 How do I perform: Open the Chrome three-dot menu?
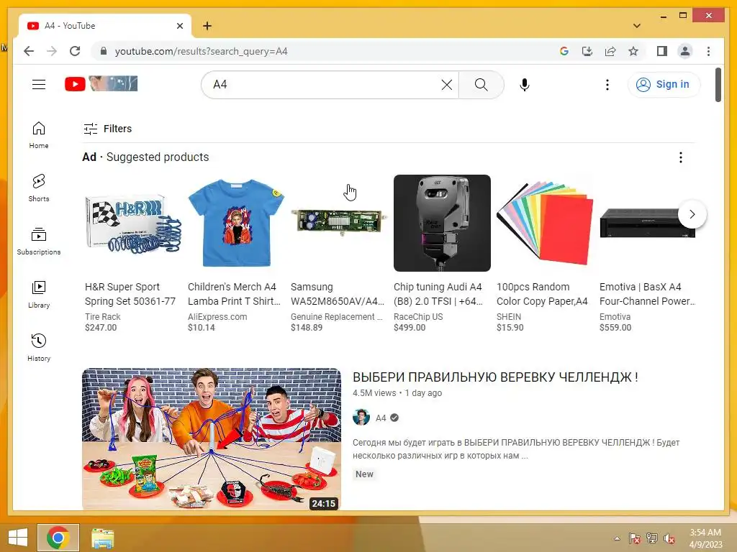(x=708, y=51)
